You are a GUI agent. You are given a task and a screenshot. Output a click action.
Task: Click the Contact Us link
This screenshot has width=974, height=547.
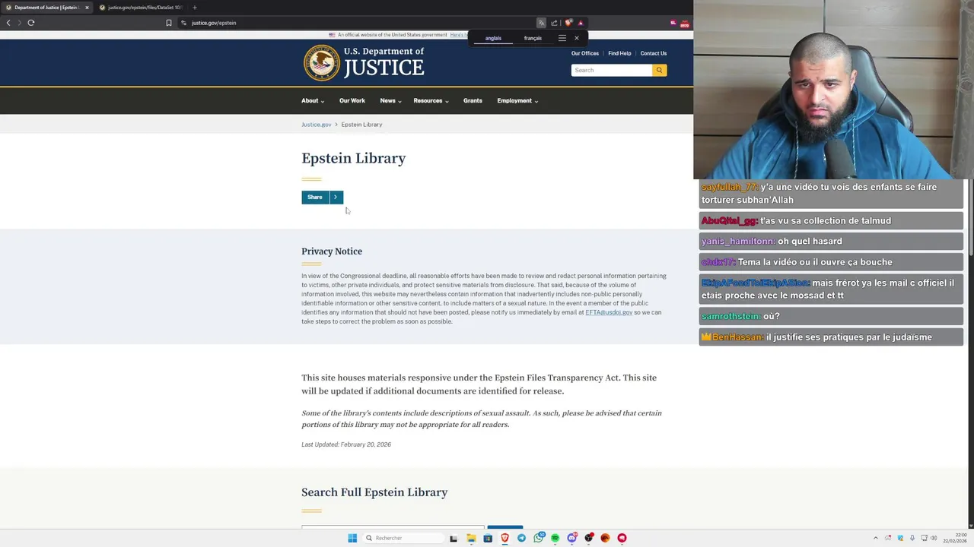click(654, 53)
